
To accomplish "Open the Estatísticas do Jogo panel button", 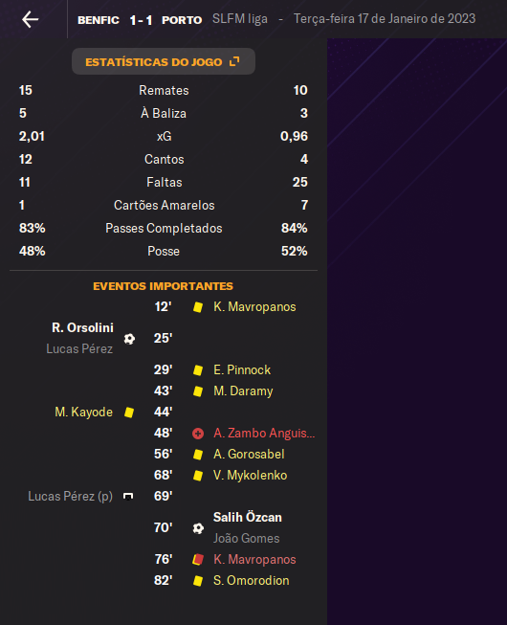I will (x=164, y=61).
